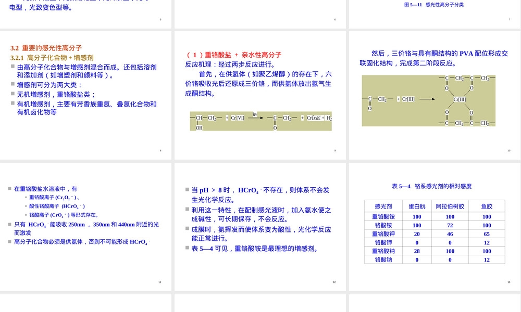521x312 pixels.
Task: Click the value 65 in the 重铬酸钾 row
Action: [487, 234]
